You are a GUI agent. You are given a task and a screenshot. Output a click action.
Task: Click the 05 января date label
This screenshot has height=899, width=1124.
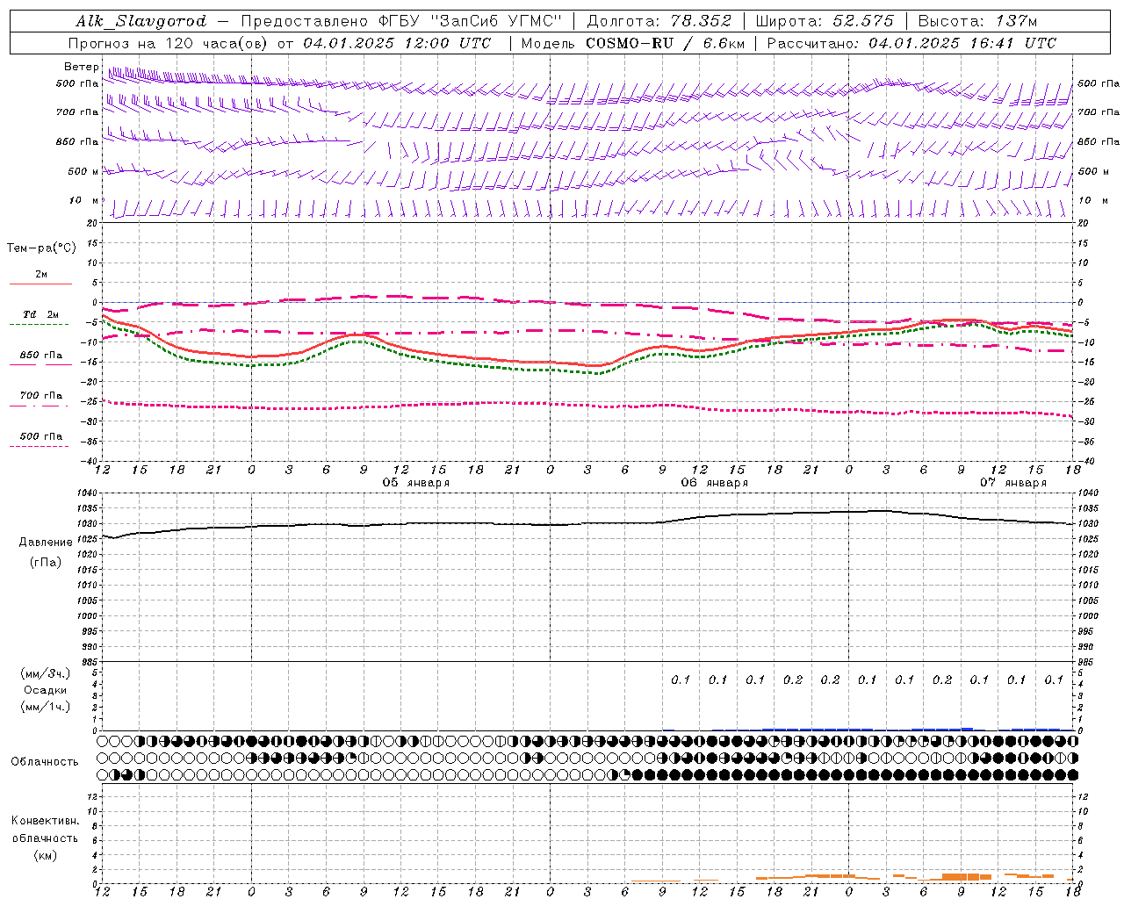pyautogui.click(x=416, y=483)
